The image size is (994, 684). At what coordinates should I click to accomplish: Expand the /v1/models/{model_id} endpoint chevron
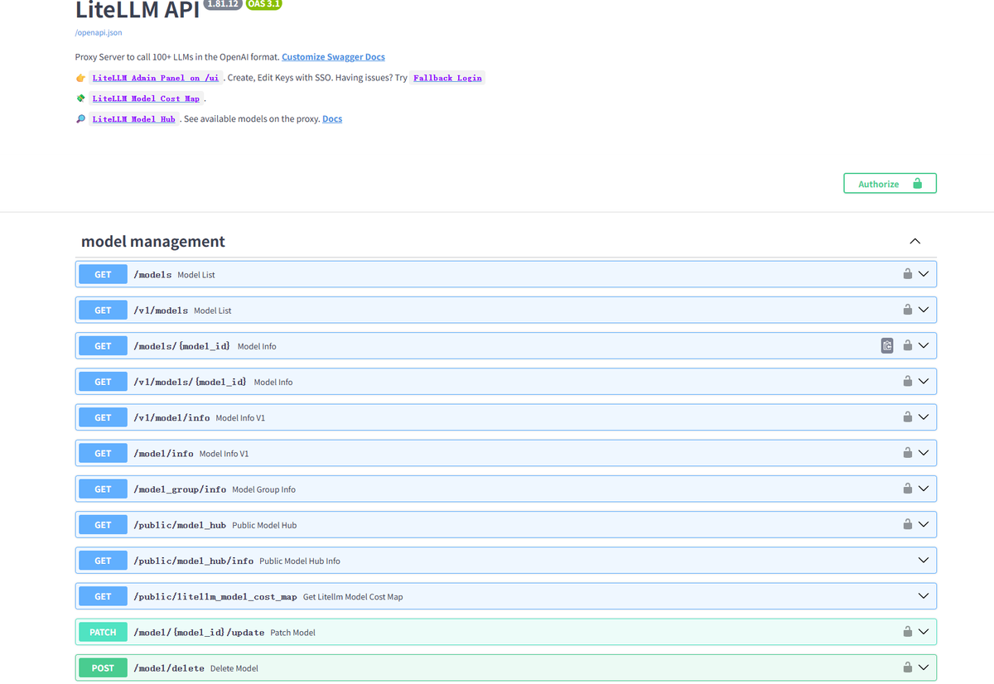[924, 381]
